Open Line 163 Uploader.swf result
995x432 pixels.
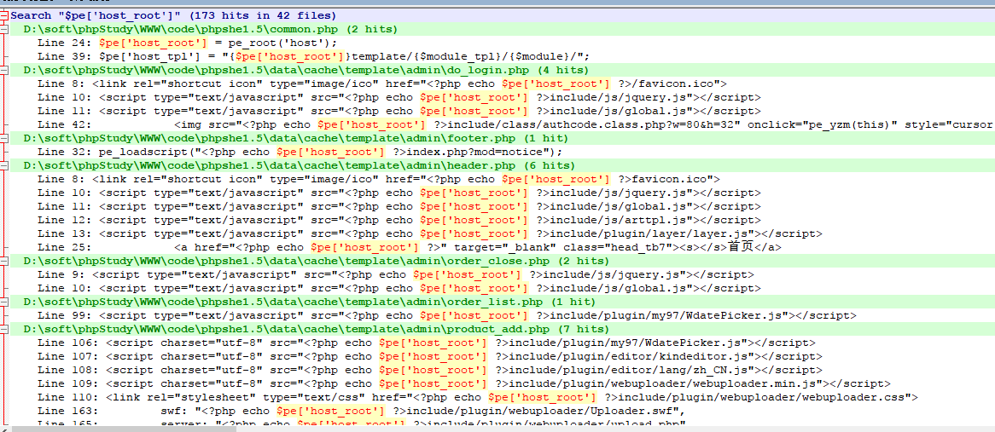[361, 411]
